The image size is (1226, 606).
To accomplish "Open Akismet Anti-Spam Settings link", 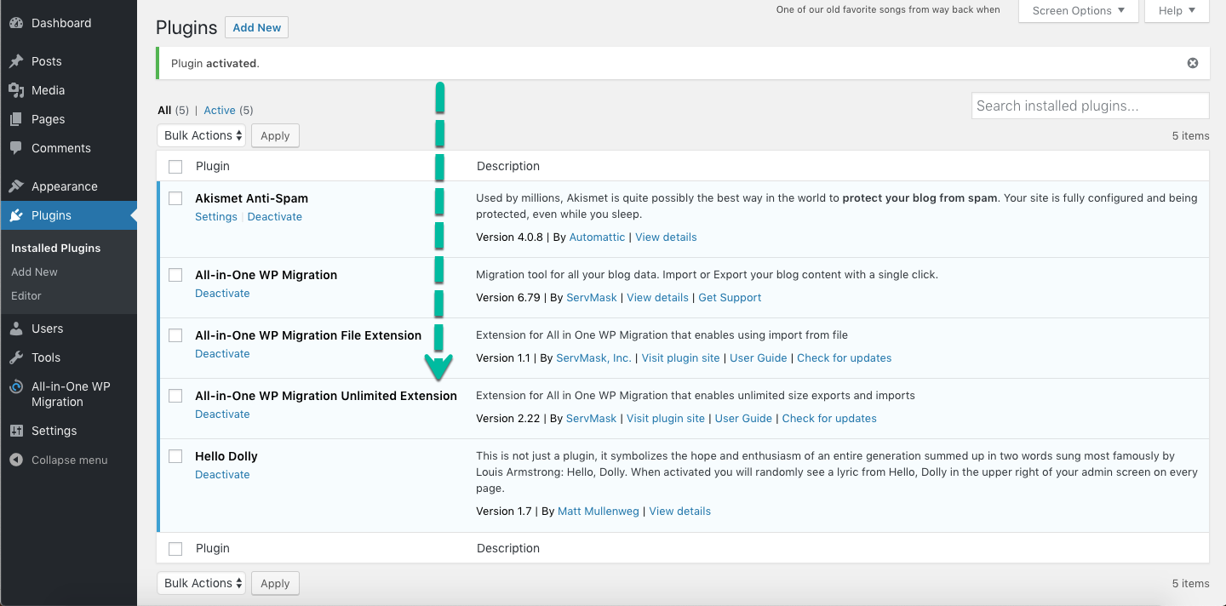I will (216, 216).
